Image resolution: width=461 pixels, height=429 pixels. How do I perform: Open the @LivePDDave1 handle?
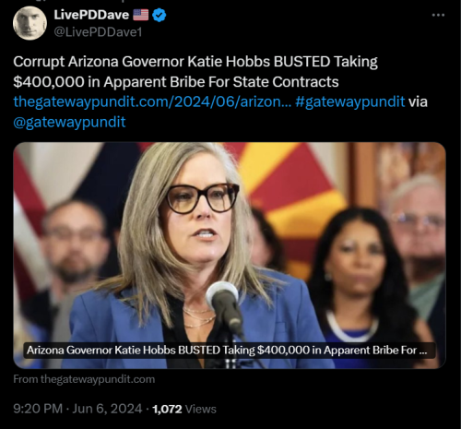click(x=98, y=32)
